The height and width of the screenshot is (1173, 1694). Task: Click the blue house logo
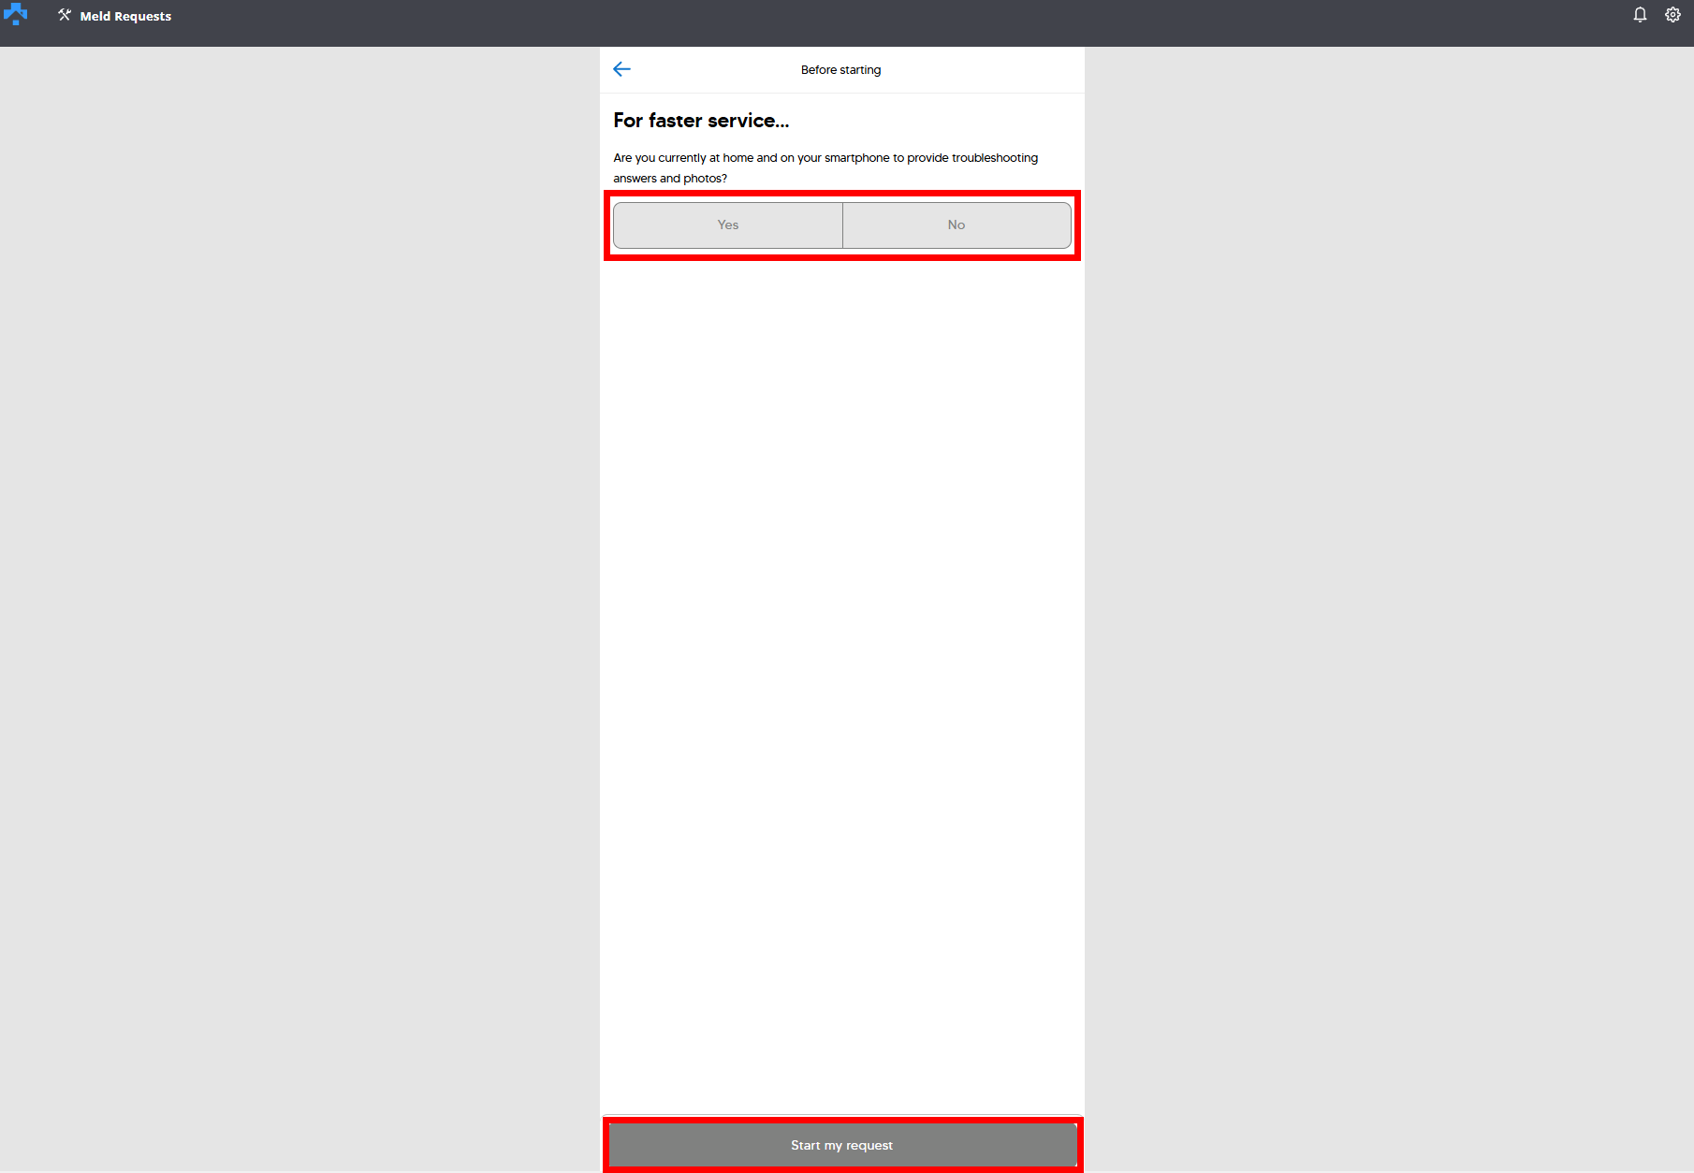pos(16,15)
